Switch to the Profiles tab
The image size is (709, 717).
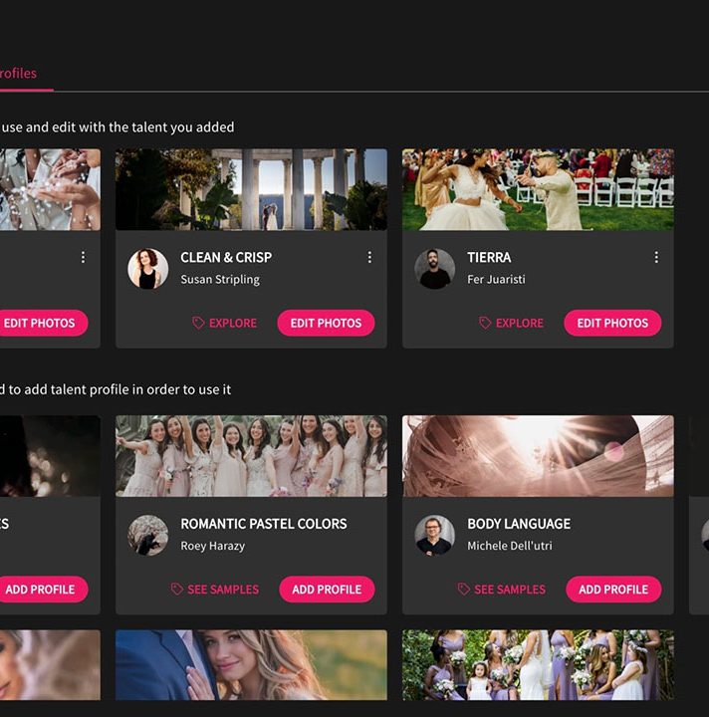[18, 73]
